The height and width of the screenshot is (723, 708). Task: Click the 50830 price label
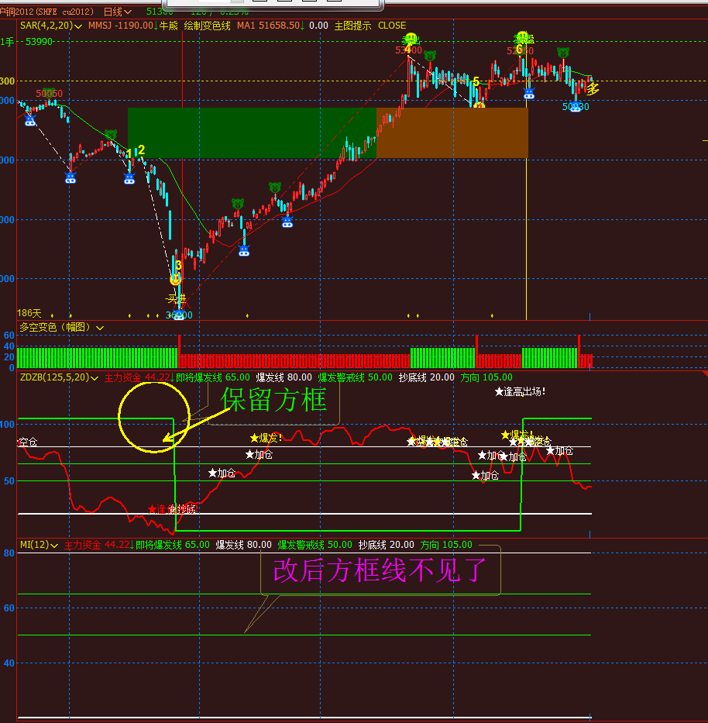pos(576,107)
